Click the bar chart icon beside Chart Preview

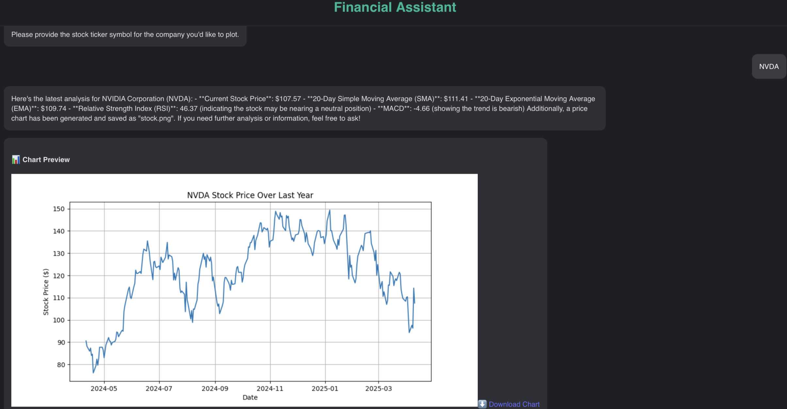(x=16, y=159)
